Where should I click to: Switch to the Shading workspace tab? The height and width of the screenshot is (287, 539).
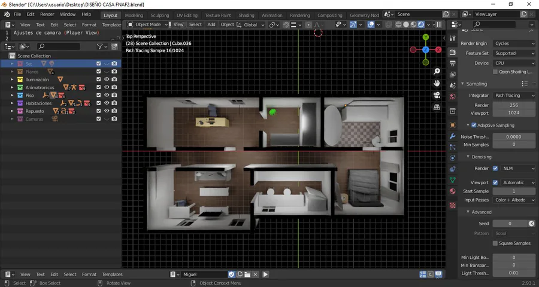pos(246,15)
